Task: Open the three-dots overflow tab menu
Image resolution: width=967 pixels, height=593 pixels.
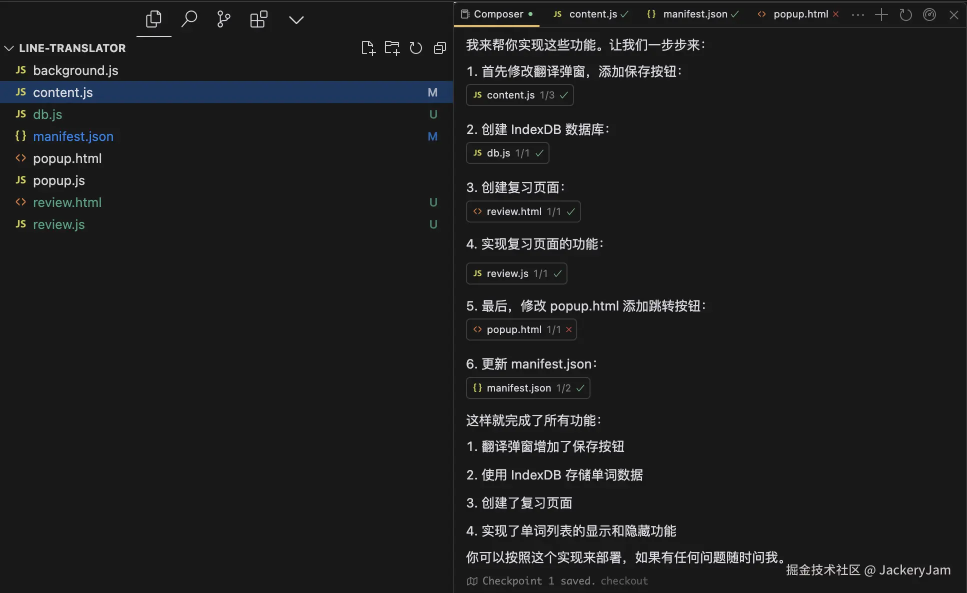Action: tap(857, 15)
